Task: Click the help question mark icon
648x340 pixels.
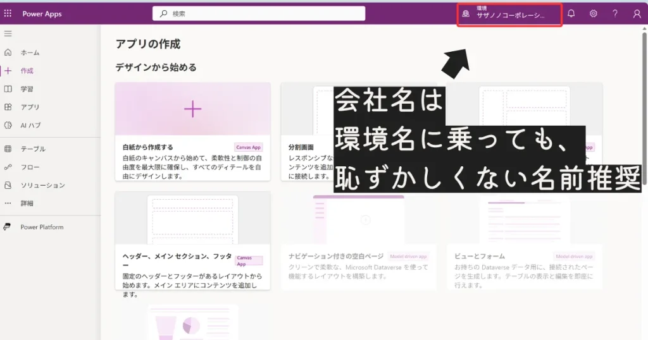Action: tap(614, 13)
